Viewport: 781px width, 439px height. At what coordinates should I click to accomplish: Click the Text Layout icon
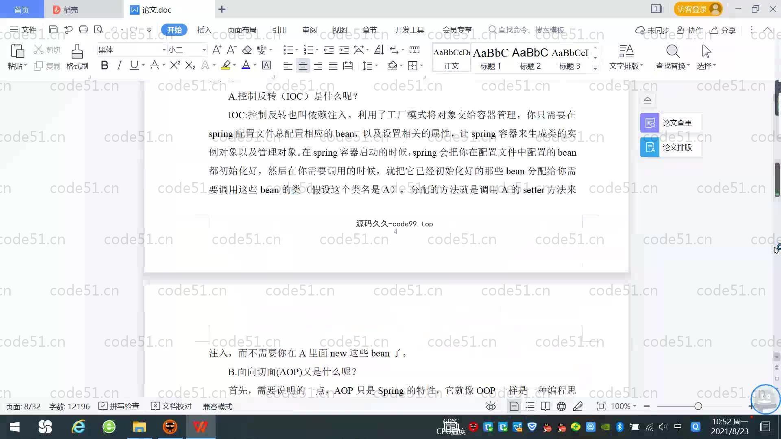(626, 52)
